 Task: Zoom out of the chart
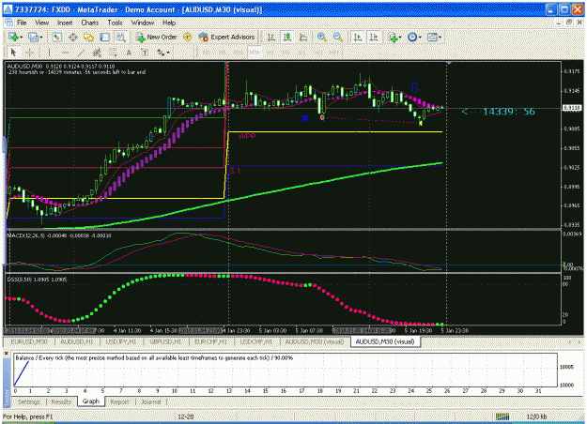(x=338, y=37)
